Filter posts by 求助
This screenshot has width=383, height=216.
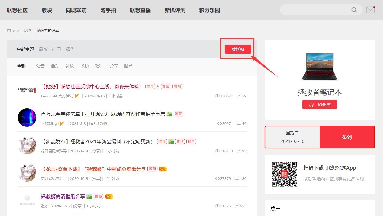(84, 66)
